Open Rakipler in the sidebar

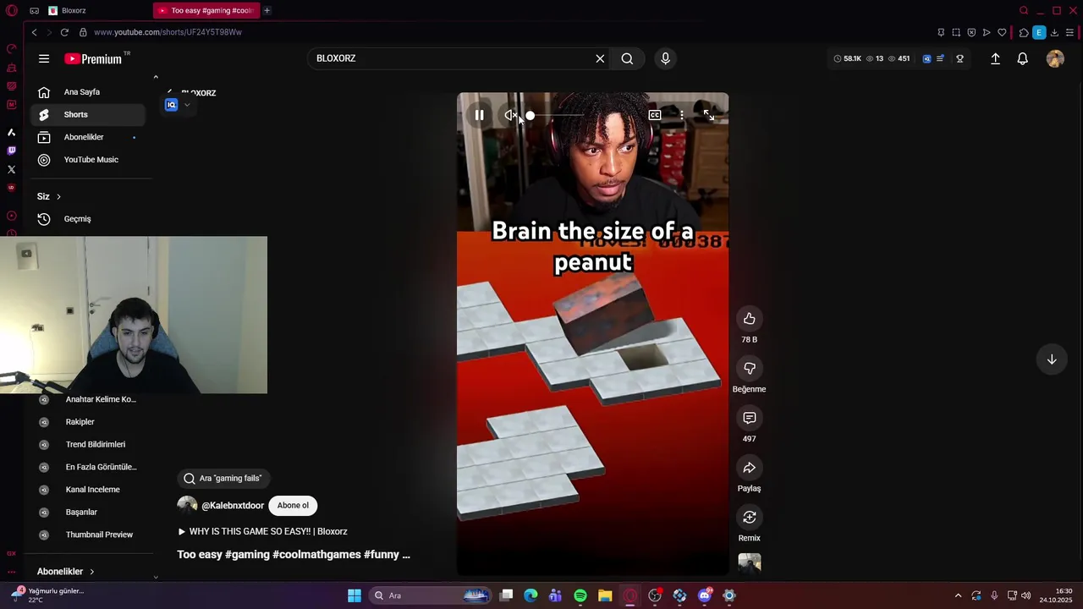coord(88,422)
